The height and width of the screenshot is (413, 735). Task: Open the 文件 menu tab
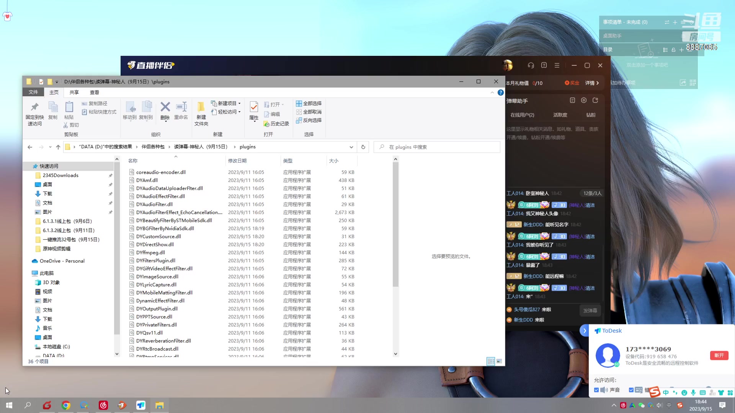pyautogui.click(x=33, y=92)
